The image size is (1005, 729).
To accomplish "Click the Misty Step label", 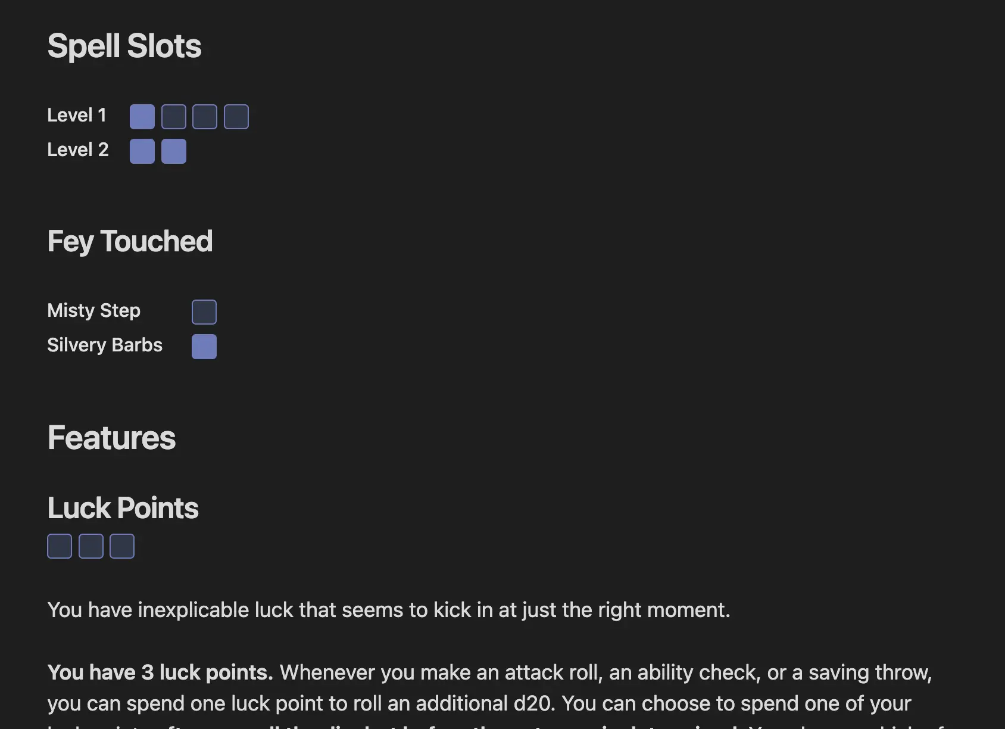I will 94,311.
